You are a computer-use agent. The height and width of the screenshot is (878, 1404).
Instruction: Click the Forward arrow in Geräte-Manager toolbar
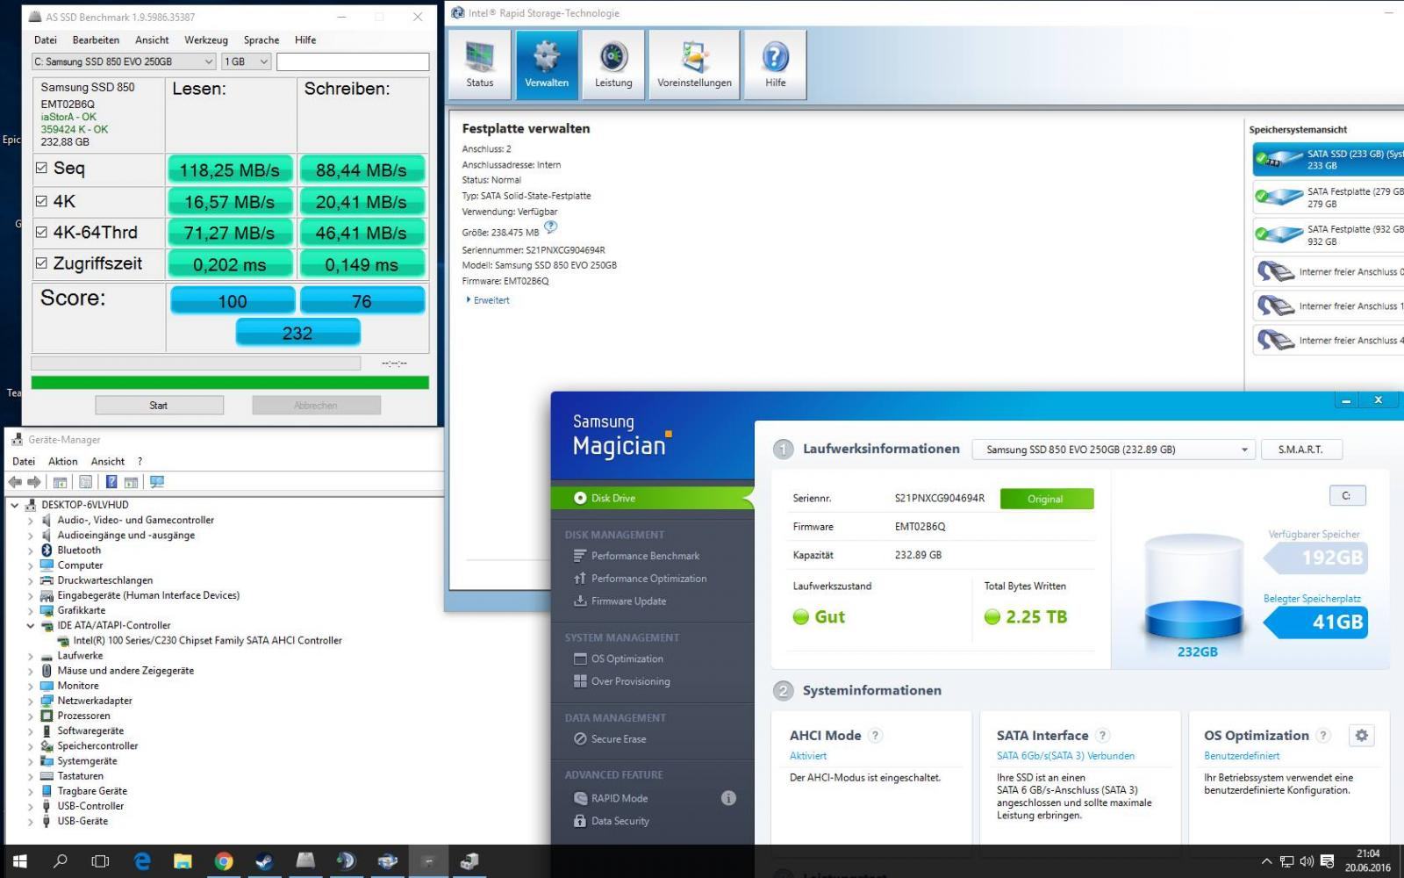[x=34, y=482]
